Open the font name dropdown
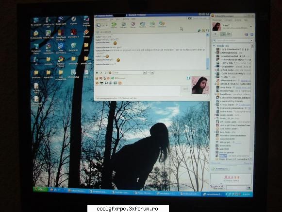The width and height of the screenshot is (282, 212). 145,72
